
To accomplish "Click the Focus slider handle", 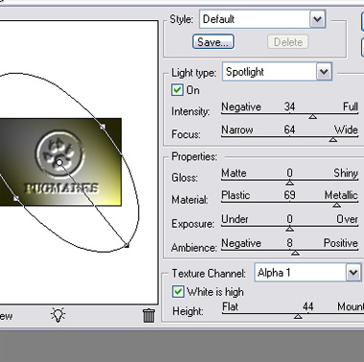I will [x=333, y=139].
